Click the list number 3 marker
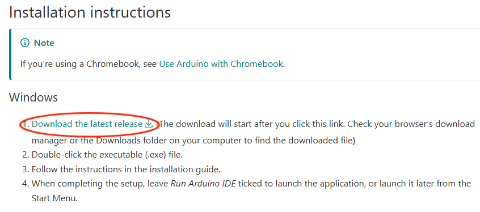 [26, 169]
